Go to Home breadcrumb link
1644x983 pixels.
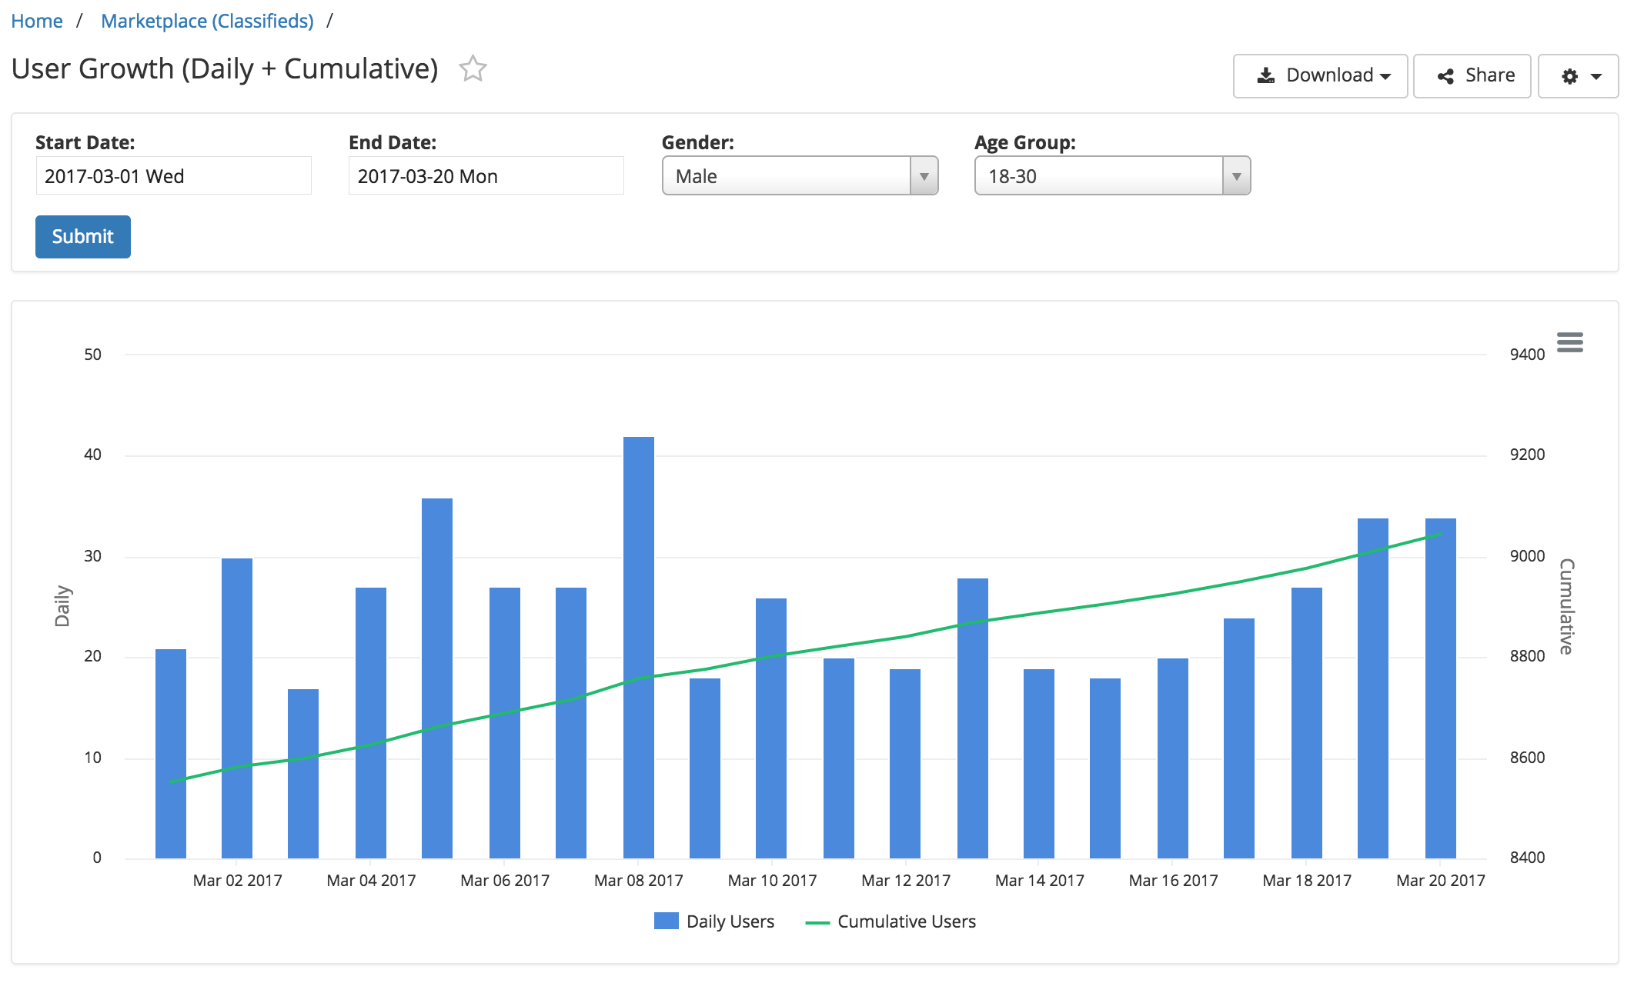coord(37,21)
